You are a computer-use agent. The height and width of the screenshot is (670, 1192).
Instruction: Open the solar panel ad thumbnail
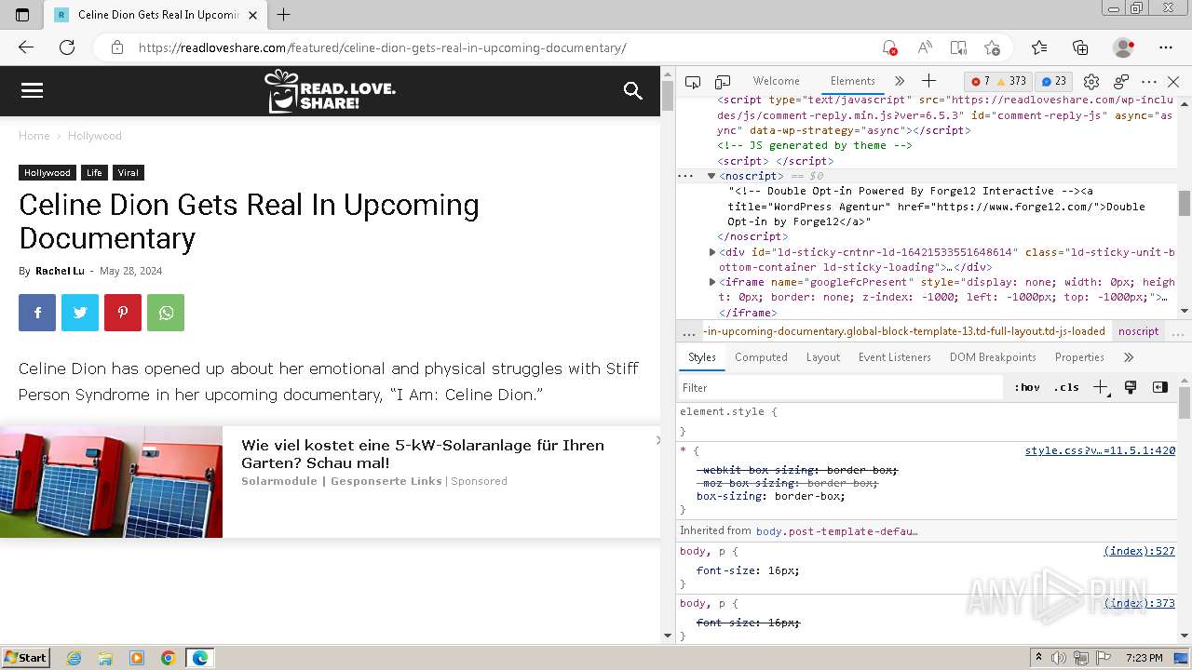(111, 482)
